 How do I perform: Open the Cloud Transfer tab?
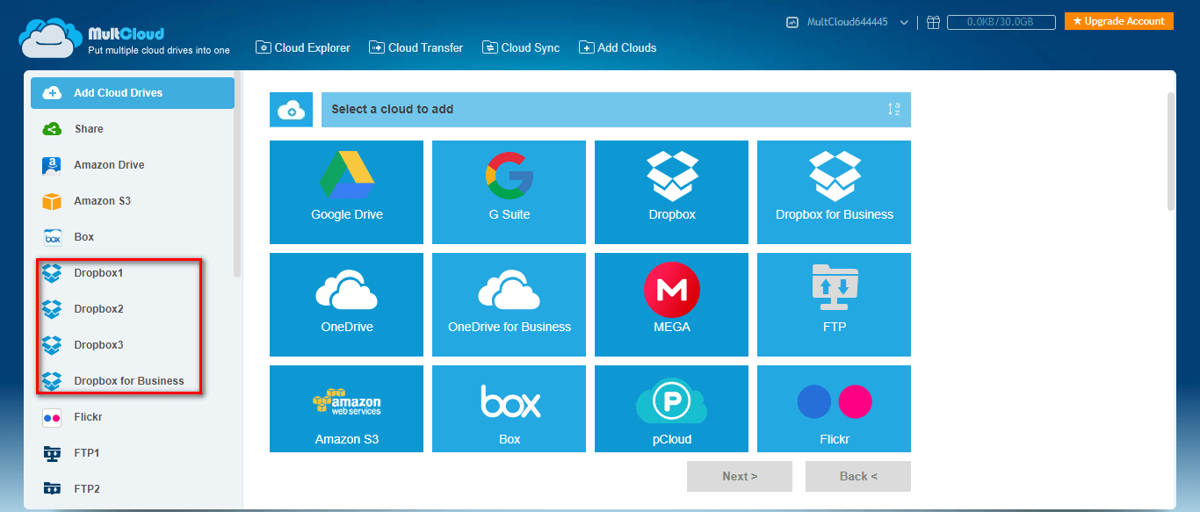tap(416, 47)
